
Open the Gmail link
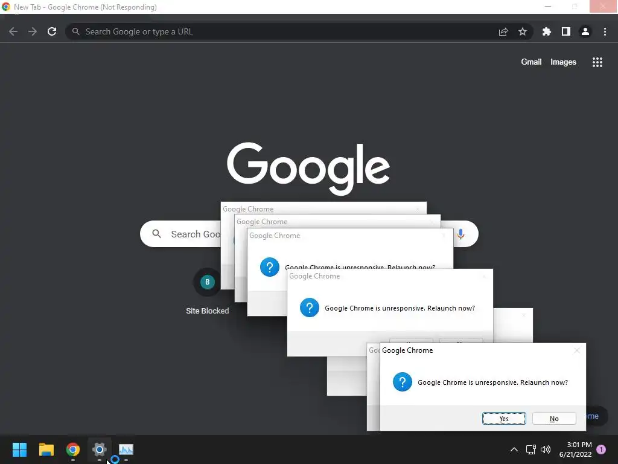[x=531, y=62]
